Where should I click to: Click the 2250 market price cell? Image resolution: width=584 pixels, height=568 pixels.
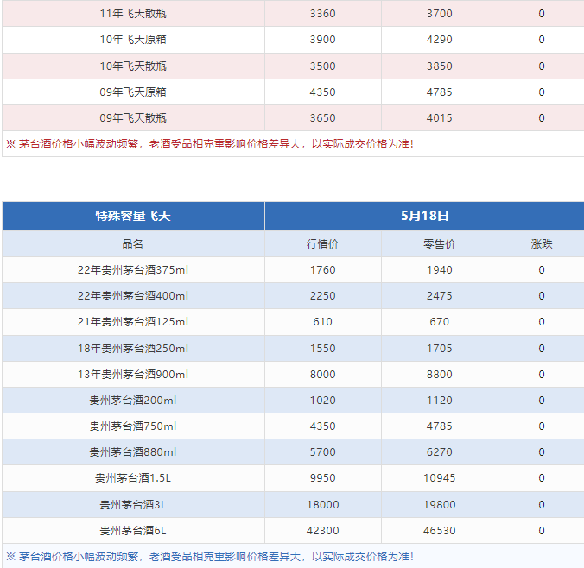click(x=322, y=296)
